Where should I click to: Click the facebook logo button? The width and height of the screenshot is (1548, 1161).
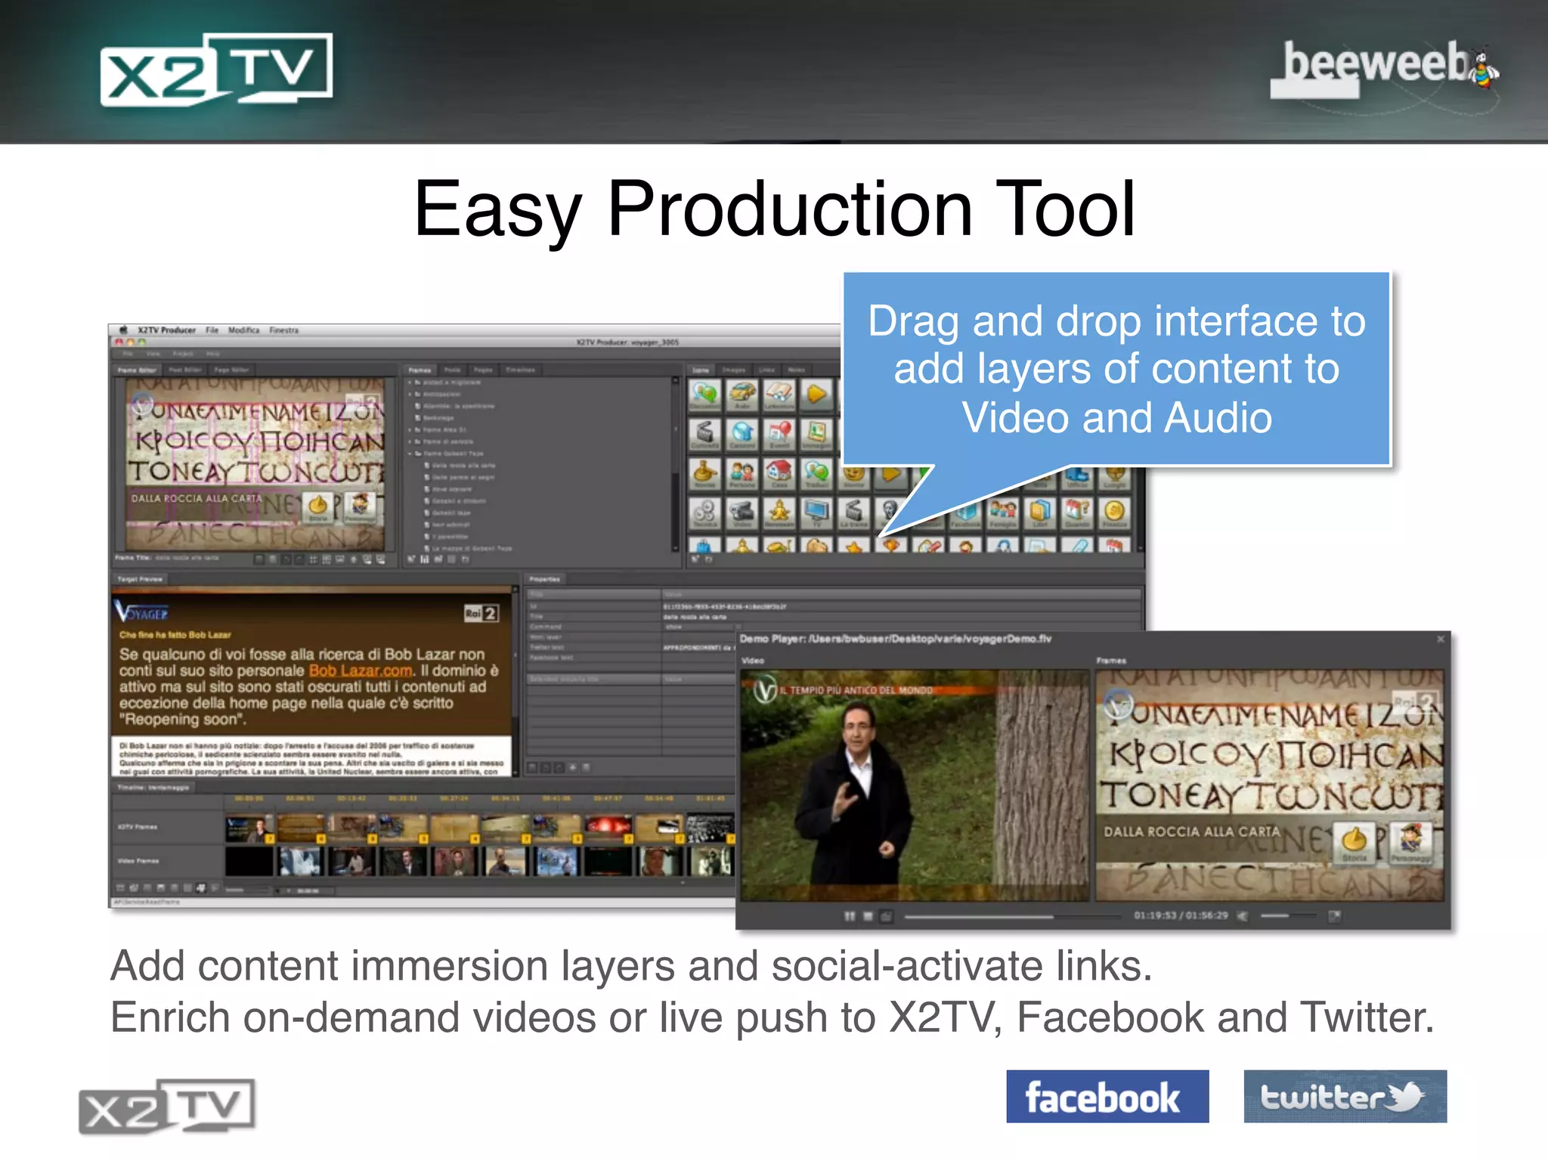pos(1107,1096)
